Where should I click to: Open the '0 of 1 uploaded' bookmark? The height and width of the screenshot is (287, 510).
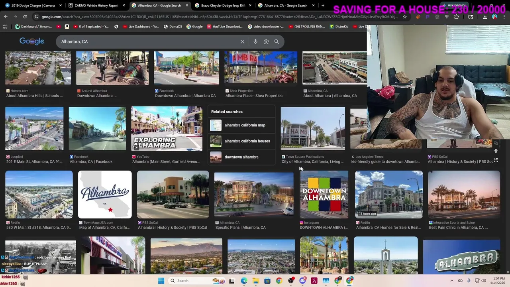click(91, 26)
